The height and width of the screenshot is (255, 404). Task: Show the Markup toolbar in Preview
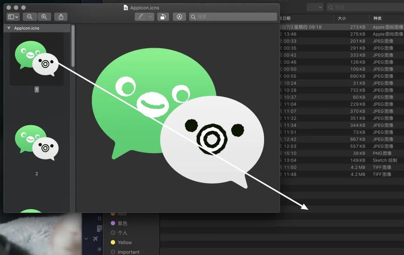[x=179, y=17]
